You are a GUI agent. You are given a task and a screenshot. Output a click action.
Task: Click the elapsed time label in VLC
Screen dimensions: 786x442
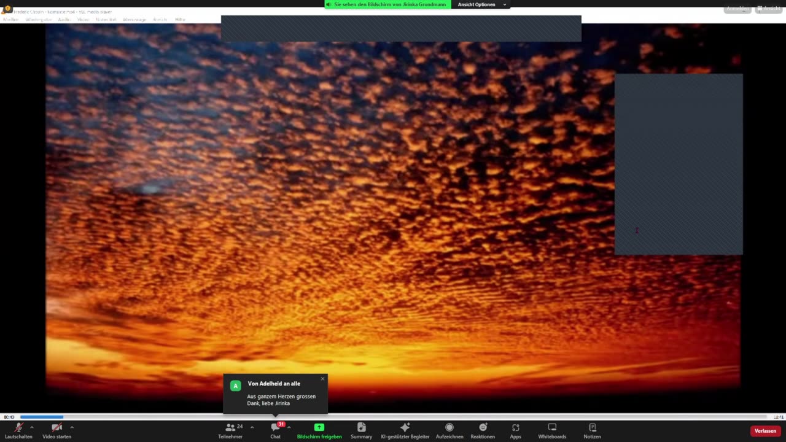pos(9,417)
